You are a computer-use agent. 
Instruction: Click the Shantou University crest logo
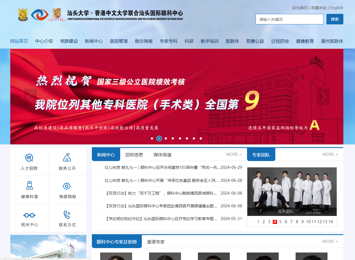tap(23, 15)
